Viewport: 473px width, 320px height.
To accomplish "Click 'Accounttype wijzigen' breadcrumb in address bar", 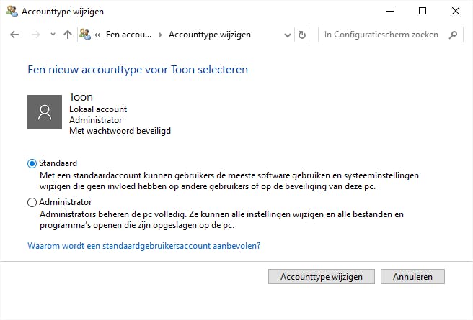I will (209, 35).
